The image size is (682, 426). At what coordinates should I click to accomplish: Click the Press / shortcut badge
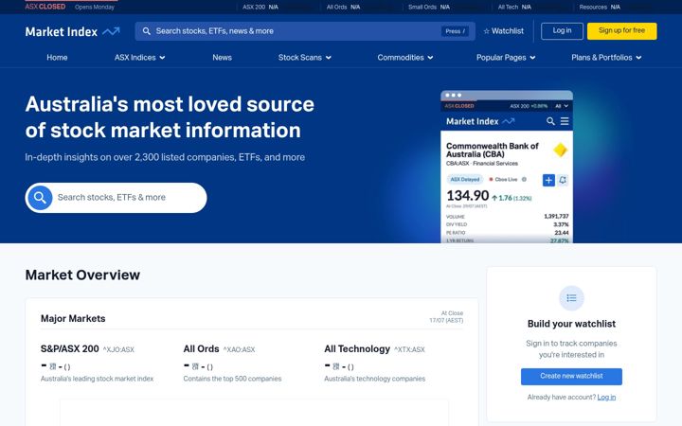pyautogui.click(x=456, y=31)
